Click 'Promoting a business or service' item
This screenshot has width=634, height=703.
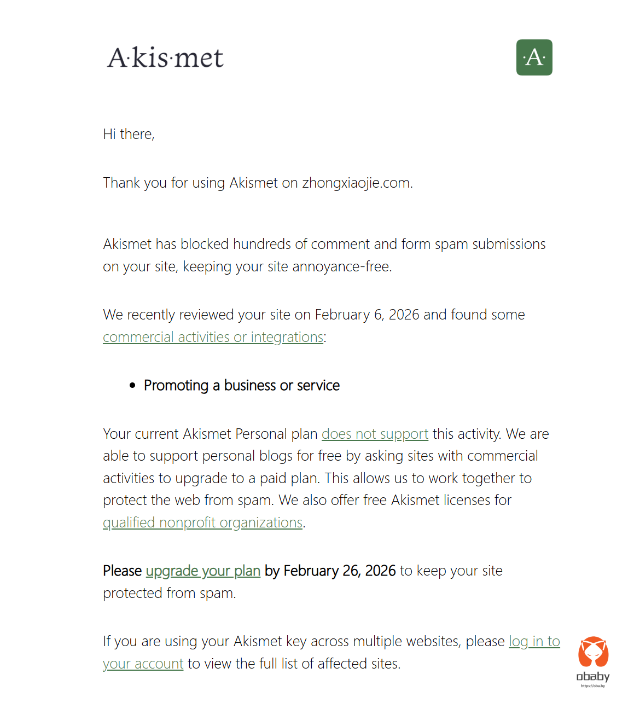(x=241, y=386)
